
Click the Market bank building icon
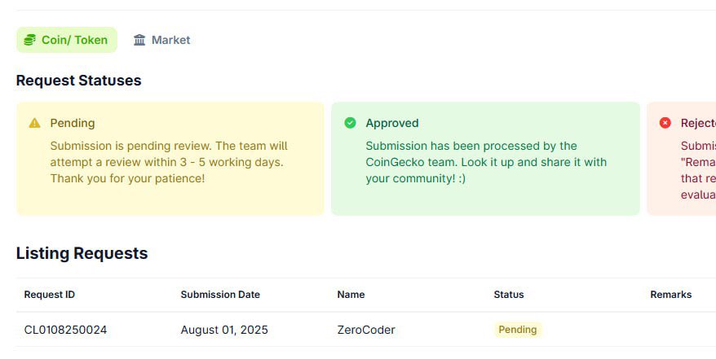pyautogui.click(x=139, y=40)
